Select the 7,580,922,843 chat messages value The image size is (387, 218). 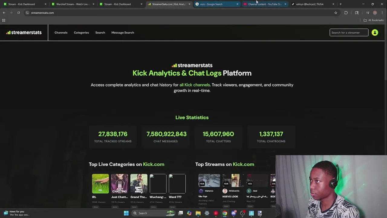click(x=166, y=134)
